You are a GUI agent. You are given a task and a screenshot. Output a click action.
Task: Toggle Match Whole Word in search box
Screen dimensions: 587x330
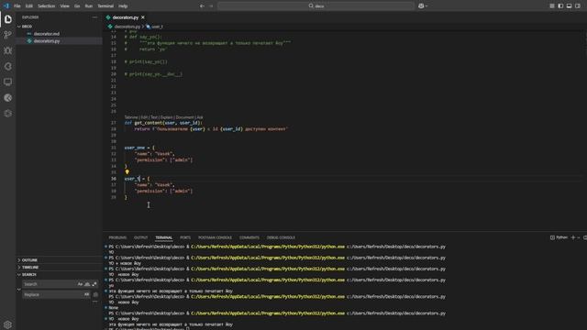[87, 284]
